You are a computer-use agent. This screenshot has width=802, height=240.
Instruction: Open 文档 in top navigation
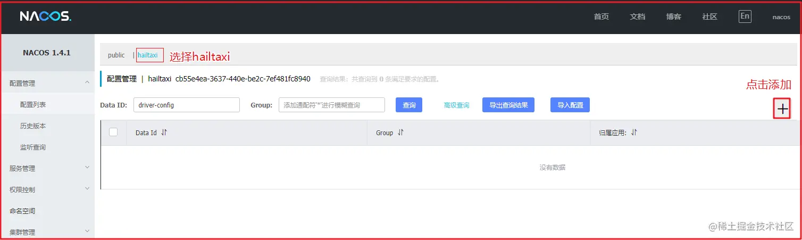click(x=638, y=16)
